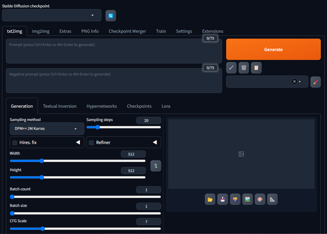Open the images output directory folder icon
This screenshot has width=327, height=234.
[210, 199]
